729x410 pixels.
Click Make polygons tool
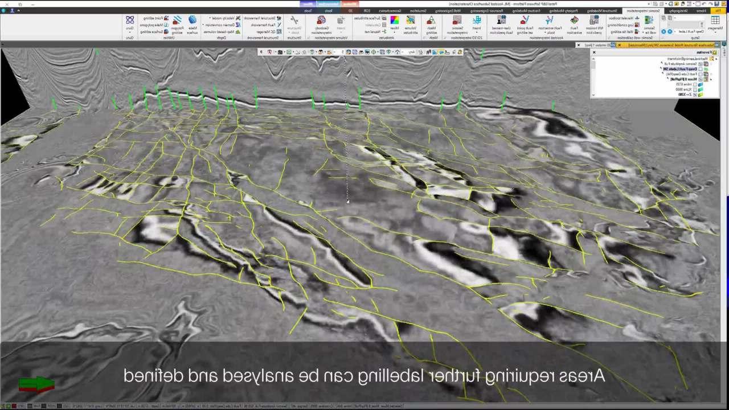point(154,25)
